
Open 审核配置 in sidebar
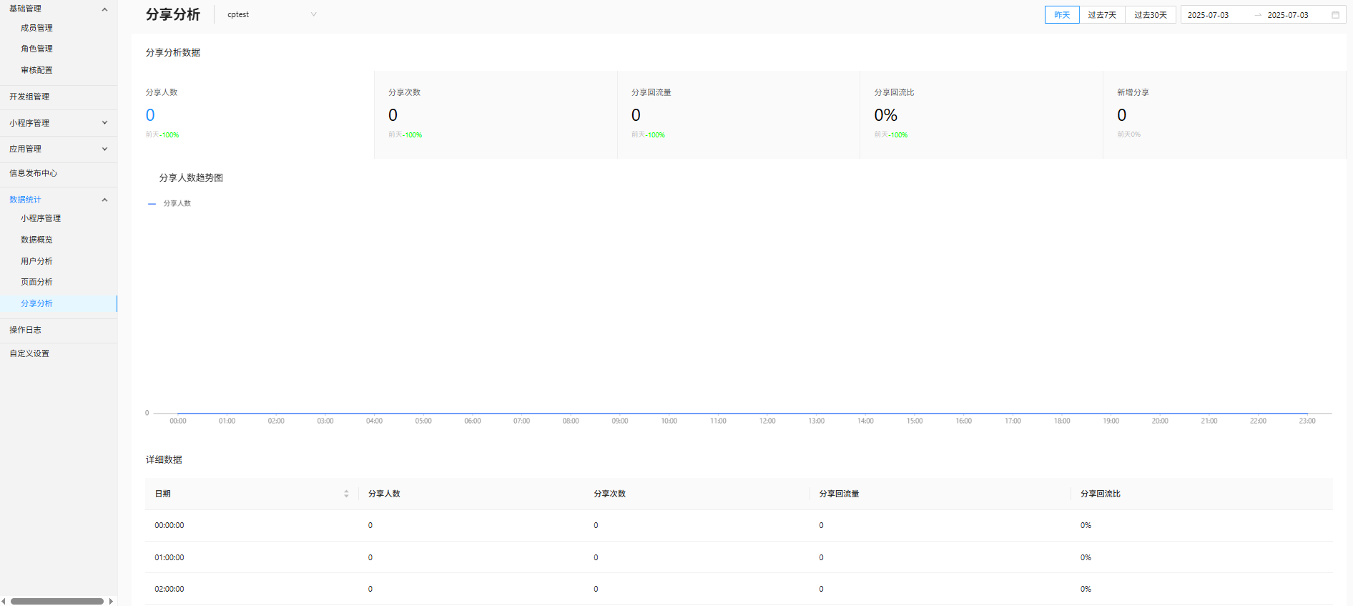(x=36, y=70)
